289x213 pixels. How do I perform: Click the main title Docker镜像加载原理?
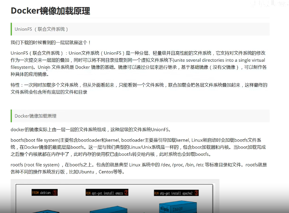[x=50, y=11]
